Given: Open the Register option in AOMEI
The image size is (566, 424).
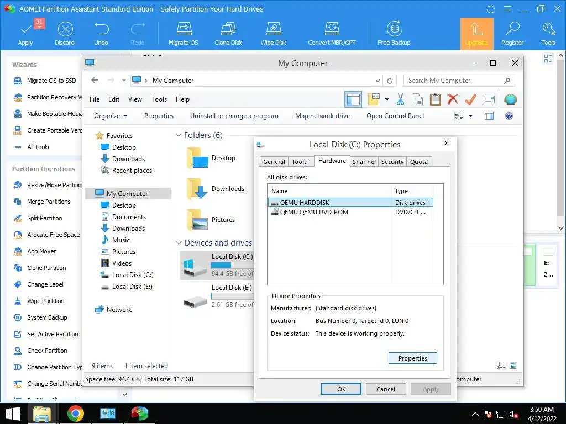Looking at the screenshot, I should (512, 34).
